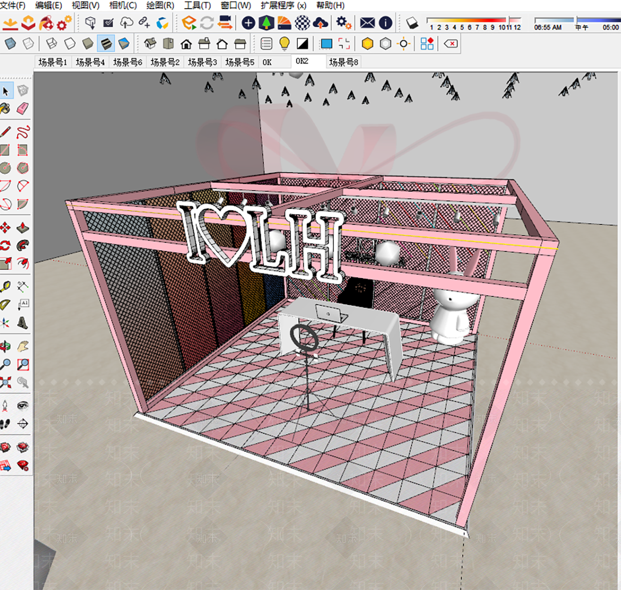Pick the Pan hand tool

point(23,346)
